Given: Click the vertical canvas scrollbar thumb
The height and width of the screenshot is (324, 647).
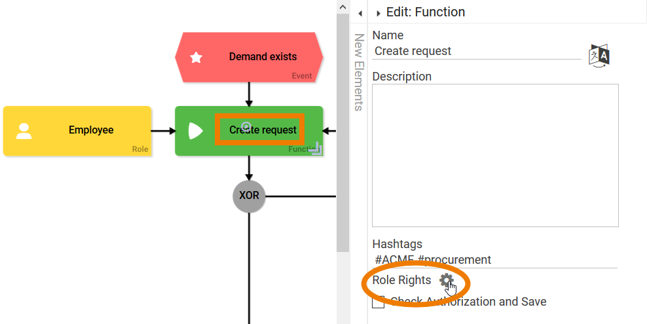Looking at the screenshot, I should 342,131.
